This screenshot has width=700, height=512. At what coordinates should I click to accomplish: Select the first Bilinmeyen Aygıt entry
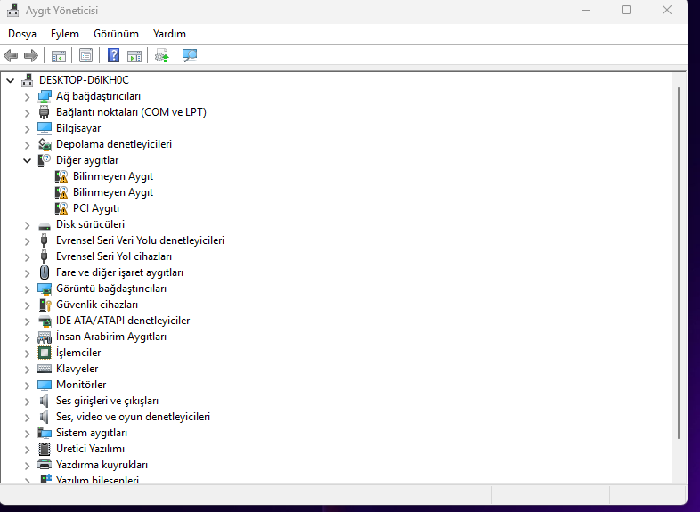tap(113, 176)
